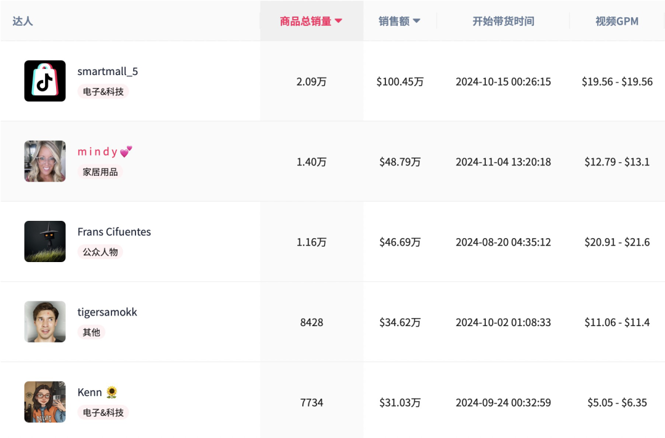Click the 视频GPM column header
Screen dimensions: 665x438
click(x=617, y=21)
